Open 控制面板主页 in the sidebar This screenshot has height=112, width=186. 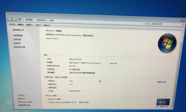18,30
